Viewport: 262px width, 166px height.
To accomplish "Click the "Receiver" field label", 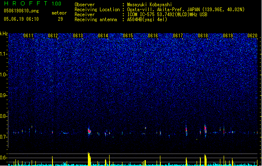I will (85, 15).
